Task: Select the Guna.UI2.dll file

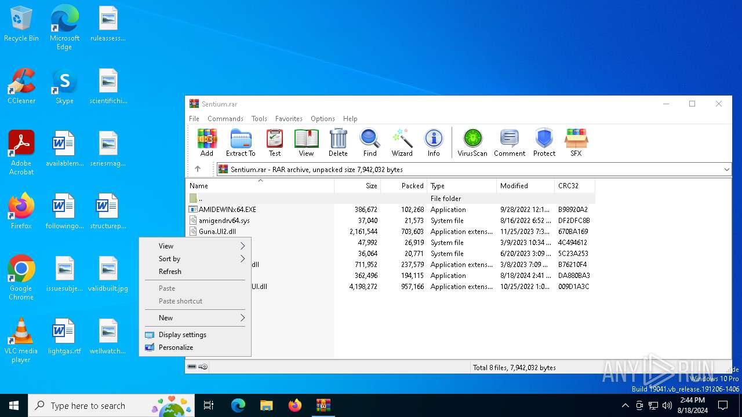Action: click(390, 232)
